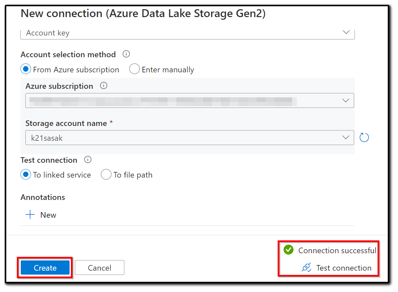Open the Storage account name dropdown
Viewport: 398px width, 292px height.
point(346,137)
